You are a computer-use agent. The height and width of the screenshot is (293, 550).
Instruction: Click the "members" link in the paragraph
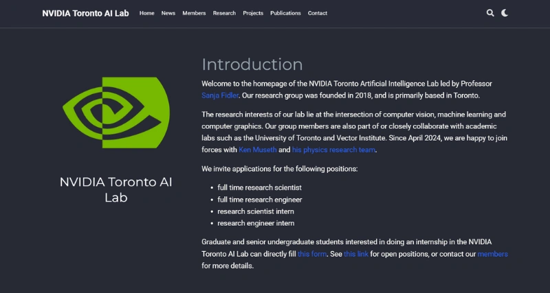pos(492,254)
